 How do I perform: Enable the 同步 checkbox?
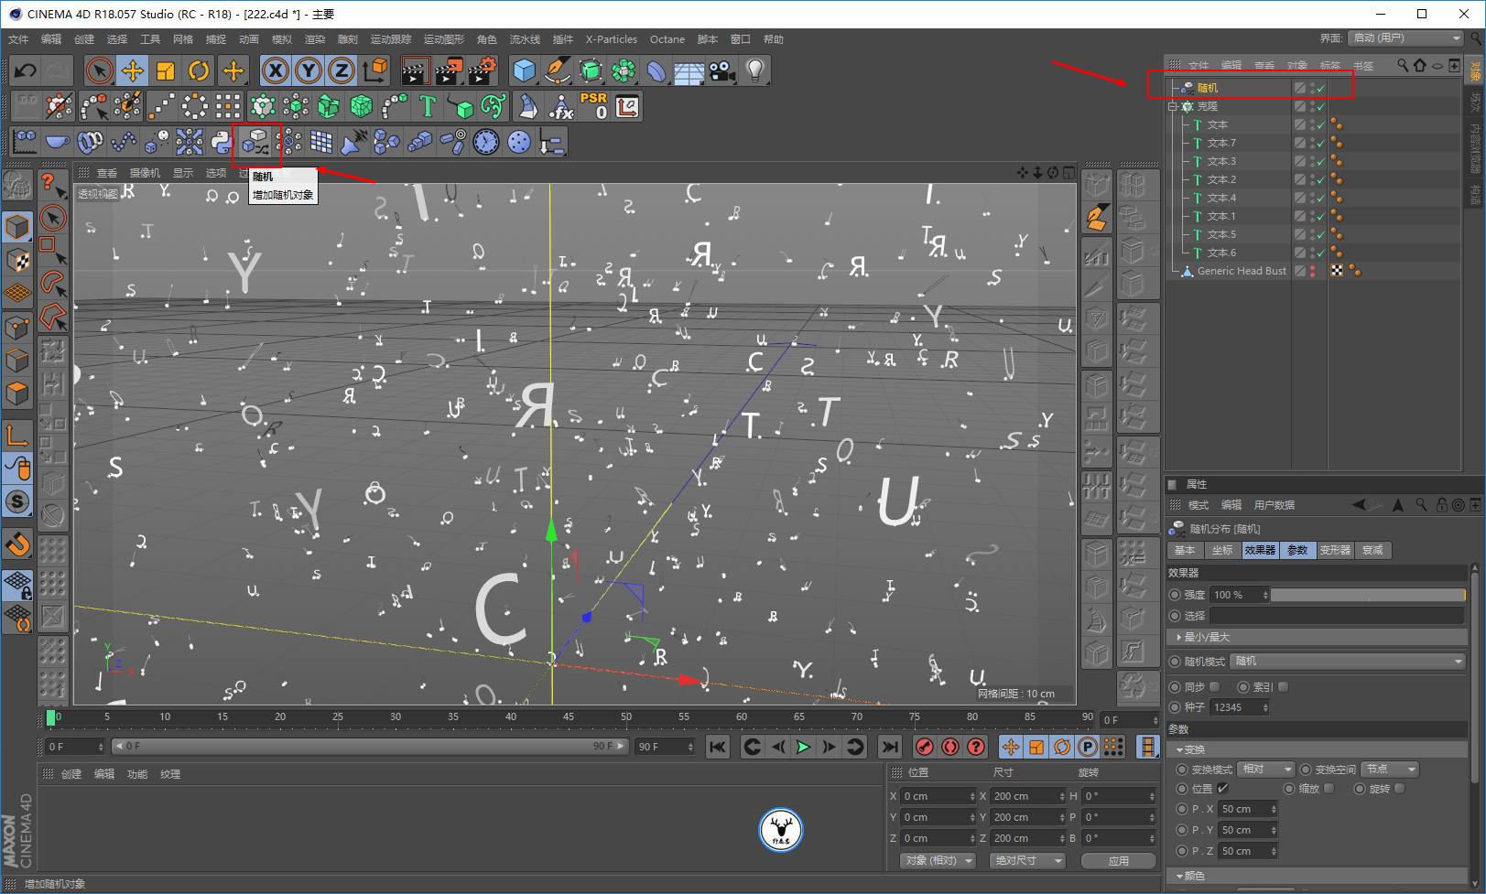(1215, 686)
